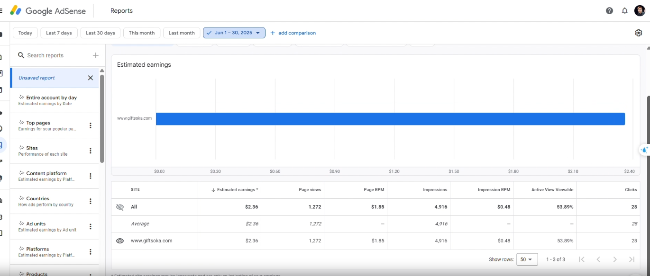This screenshot has width=650, height=276.
Task: Open three-dot menu for Sites report
Action: click(x=91, y=151)
